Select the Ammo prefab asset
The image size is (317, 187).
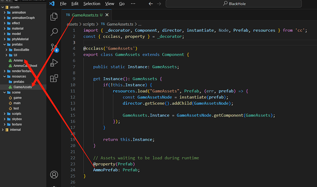point(18,60)
